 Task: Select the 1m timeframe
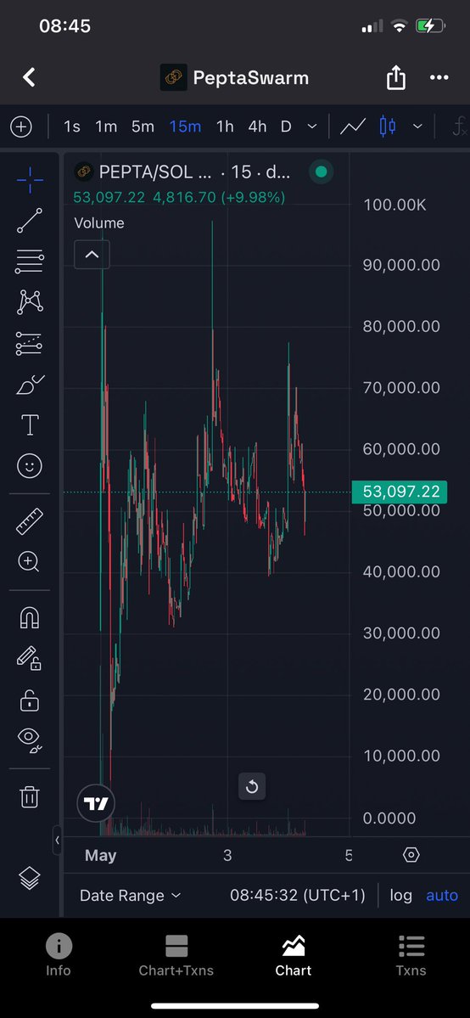106,127
